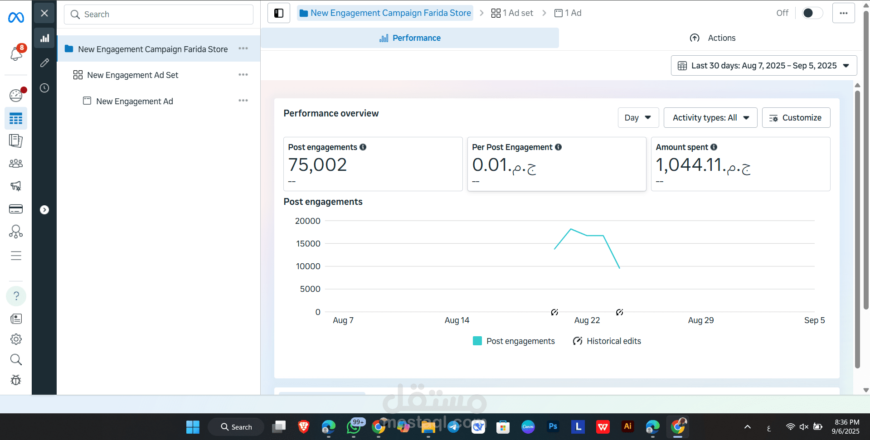Toggle the campaign Off switch
This screenshot has width=870, height=440.
[812, 13]
